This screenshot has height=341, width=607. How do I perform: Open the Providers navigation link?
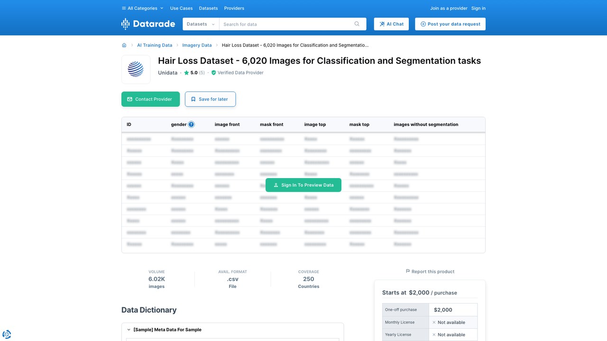pyautogui.click(x=234, y=8)
